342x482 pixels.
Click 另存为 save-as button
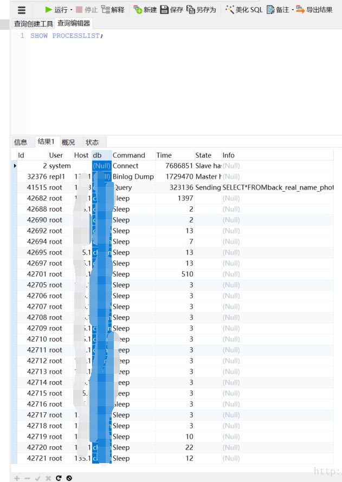pyautogui.click(x=201, y=10)
